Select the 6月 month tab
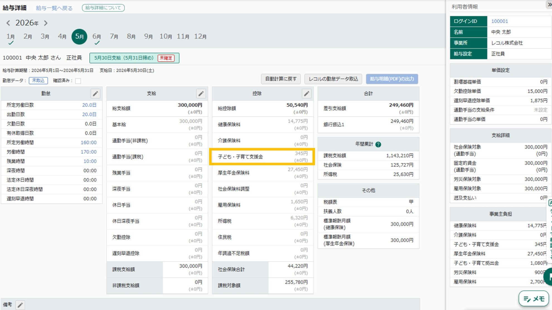The height and width of the screenshot is (310, 552). 96,37
